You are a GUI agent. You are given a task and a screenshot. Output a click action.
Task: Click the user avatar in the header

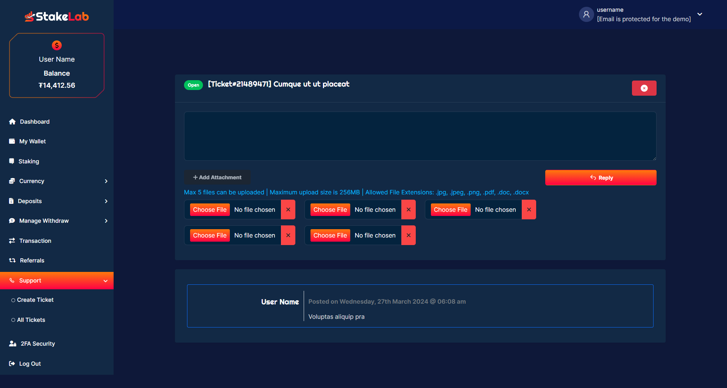pyautogui.click(x=586, y=14)
